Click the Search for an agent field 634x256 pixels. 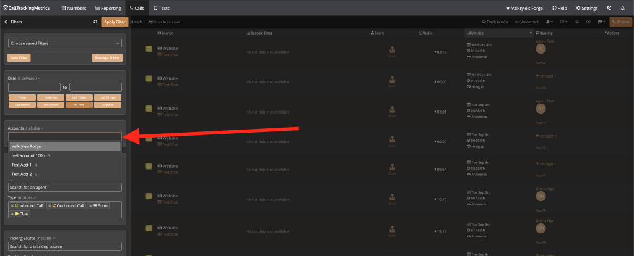point(65,187)
